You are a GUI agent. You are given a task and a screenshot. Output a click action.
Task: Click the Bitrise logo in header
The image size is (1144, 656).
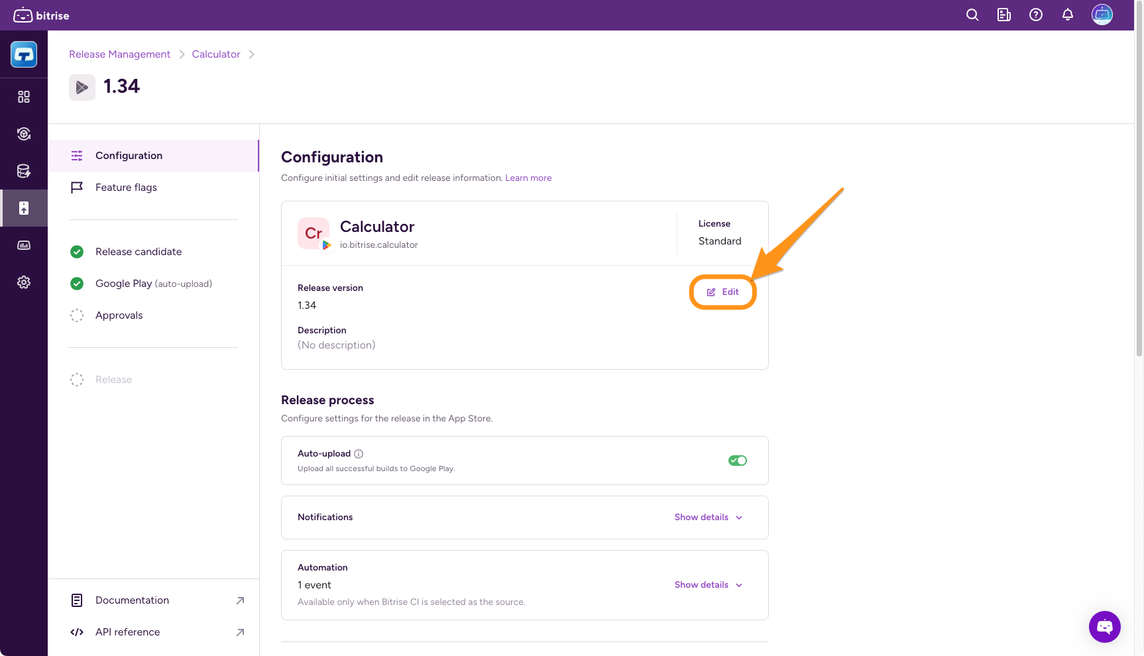coord(41,15)
